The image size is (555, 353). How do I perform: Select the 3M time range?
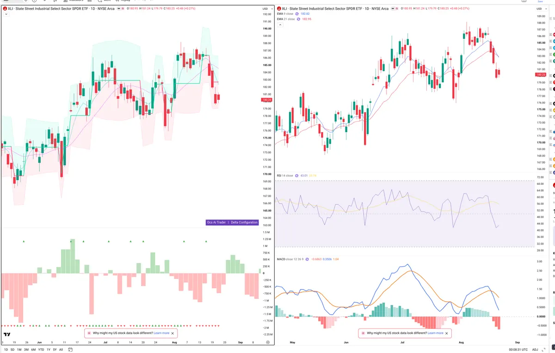26,350
